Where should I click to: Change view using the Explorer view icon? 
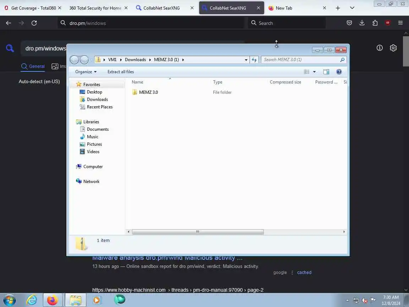pyautogui.click(x=307, y=72)
